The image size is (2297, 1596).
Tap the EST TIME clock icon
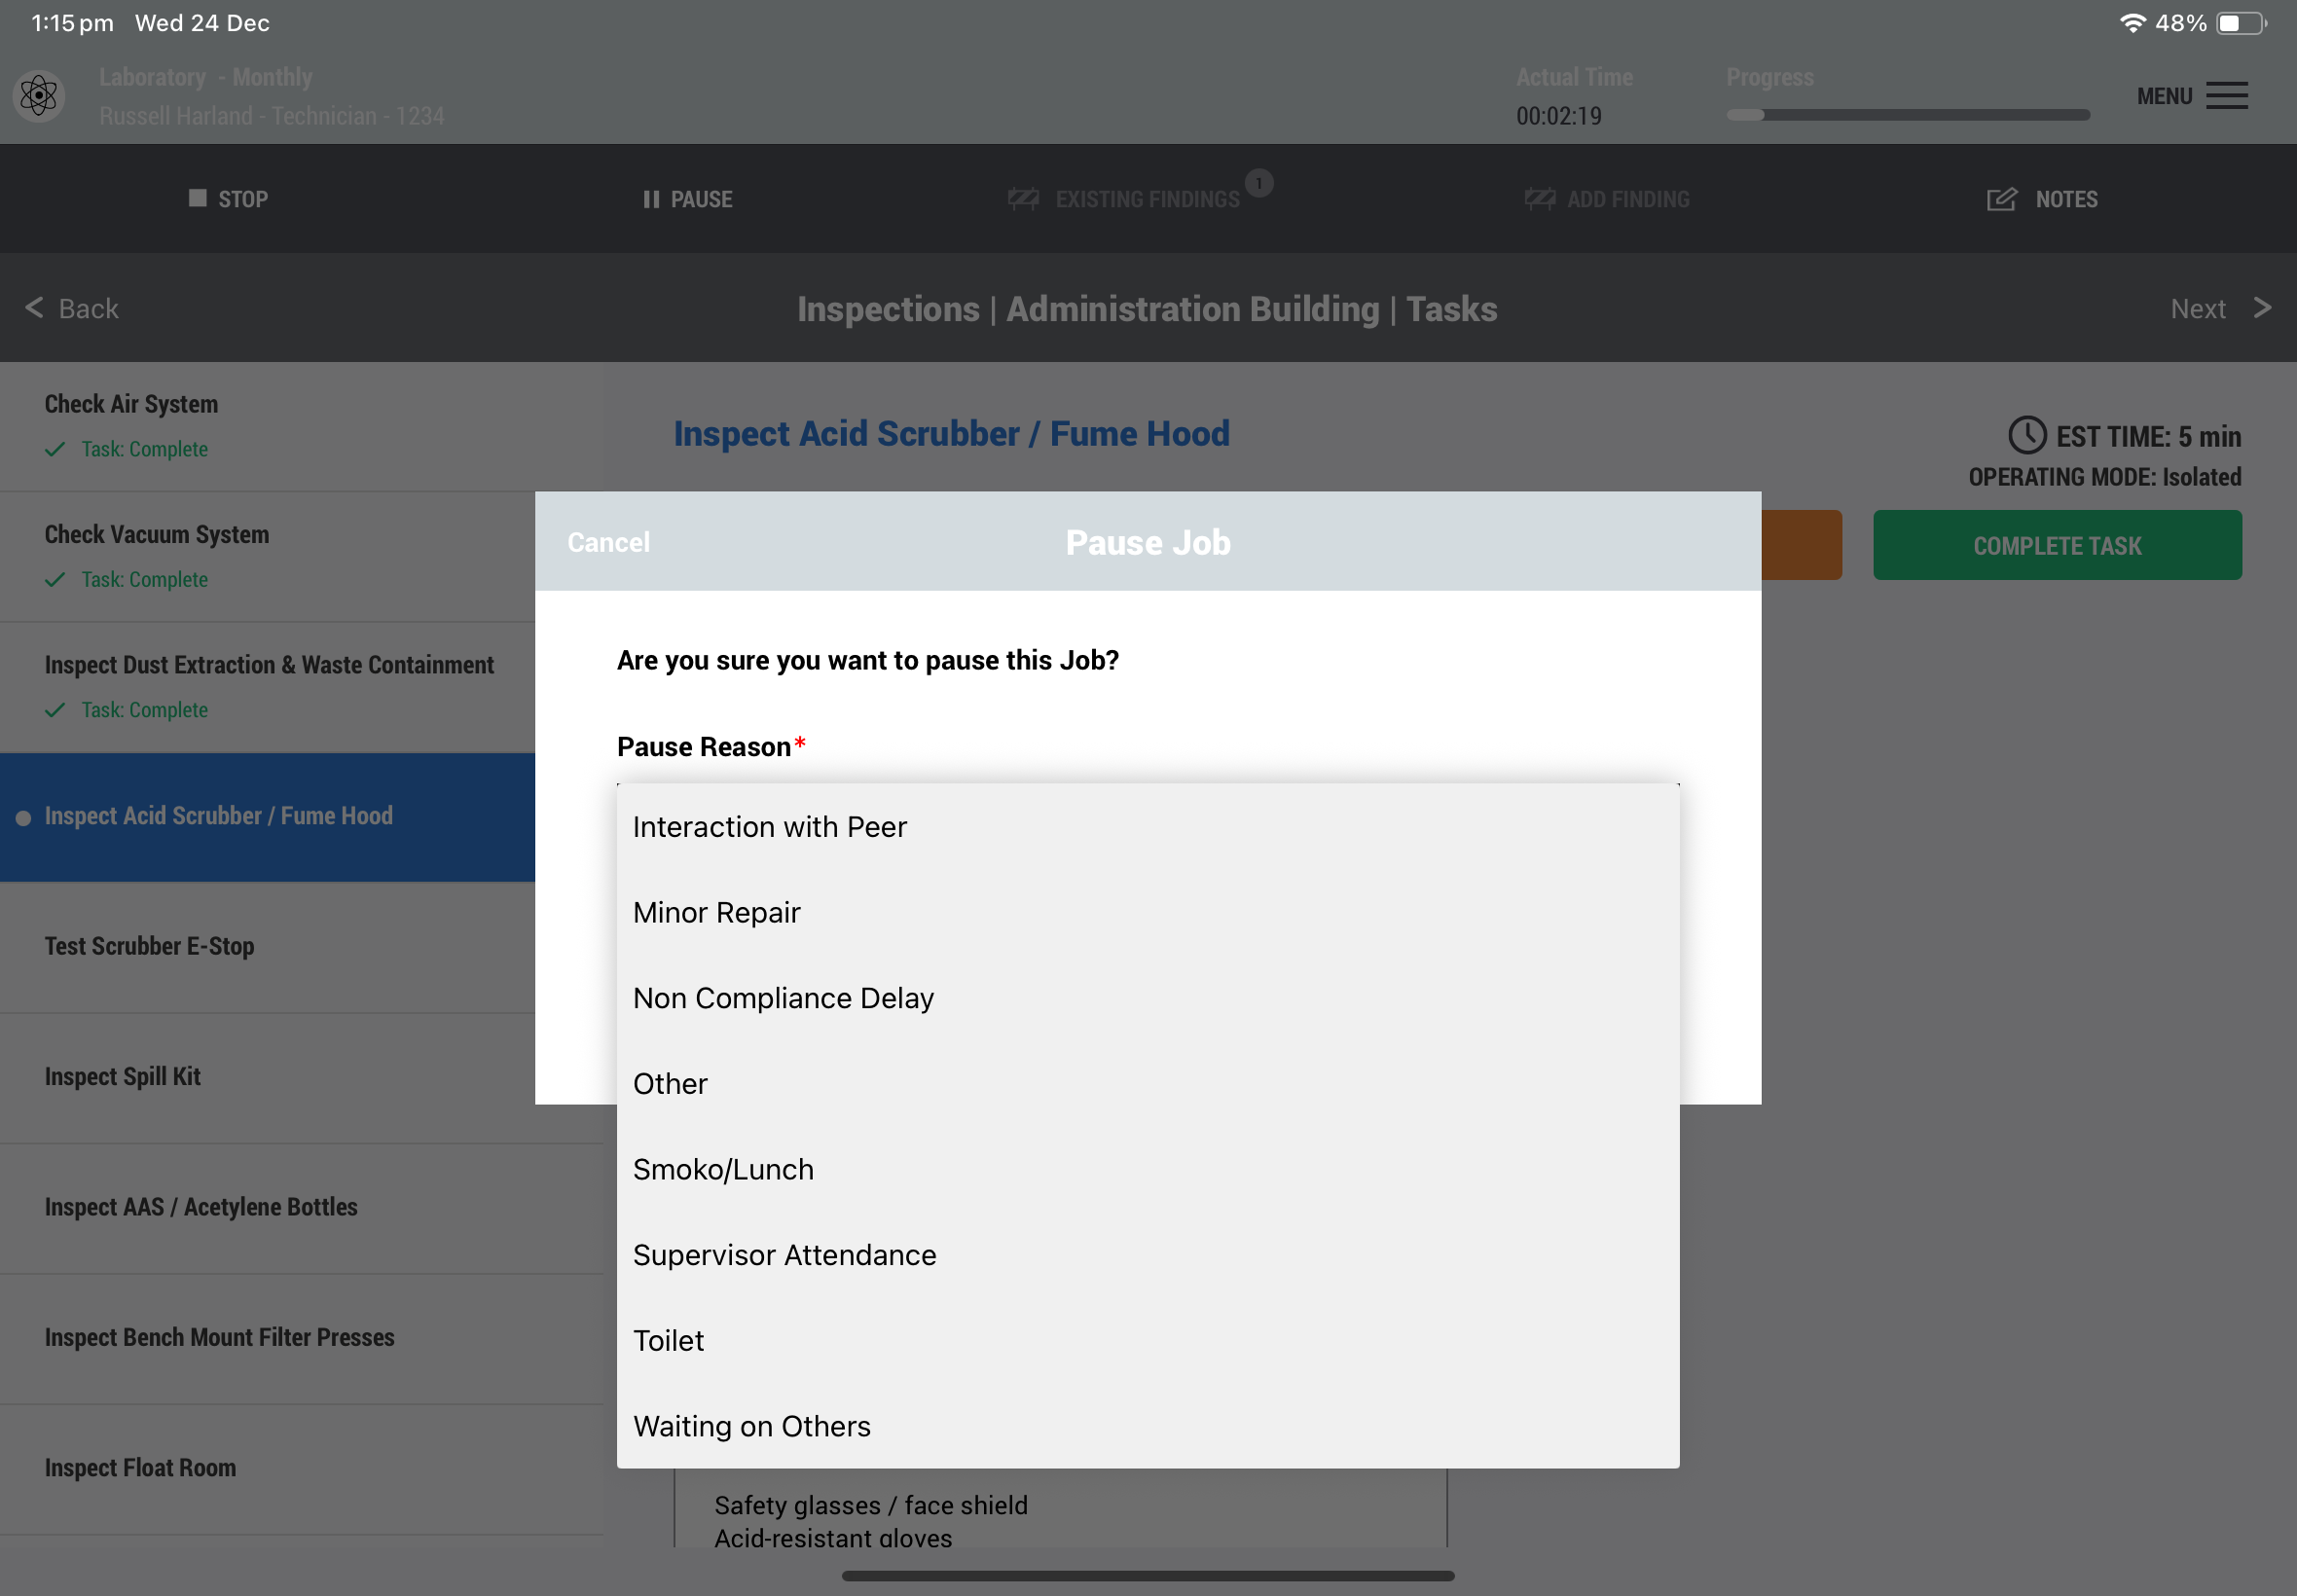(x=2026, y=436)
